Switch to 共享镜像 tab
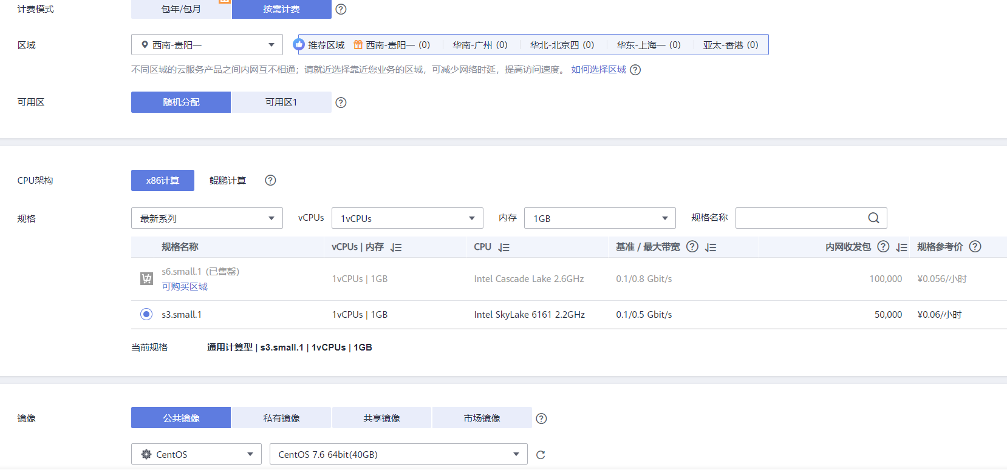 tap(381, 418)
